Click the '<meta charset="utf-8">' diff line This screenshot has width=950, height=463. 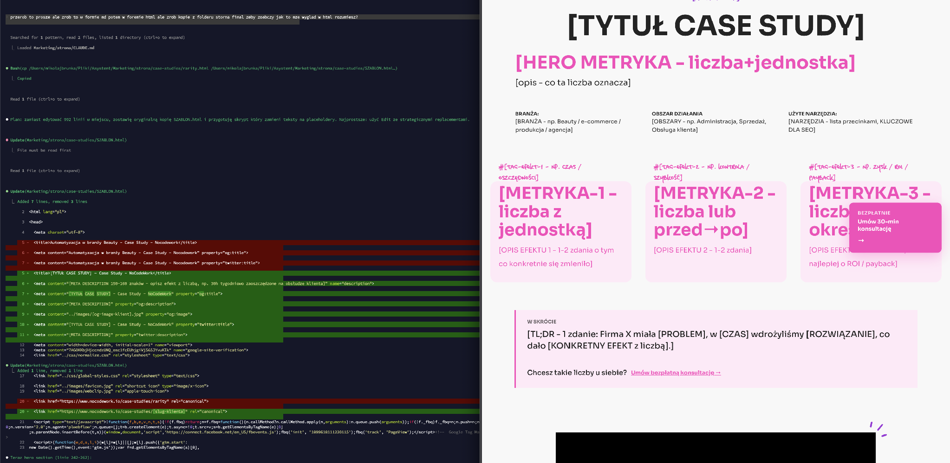(x=59, y=232)
